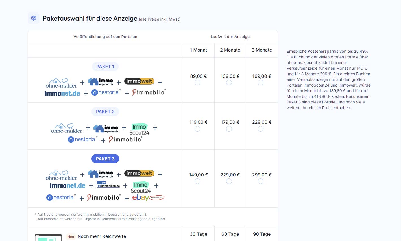Click the PAKET 2 badge

tap(105, 112)
